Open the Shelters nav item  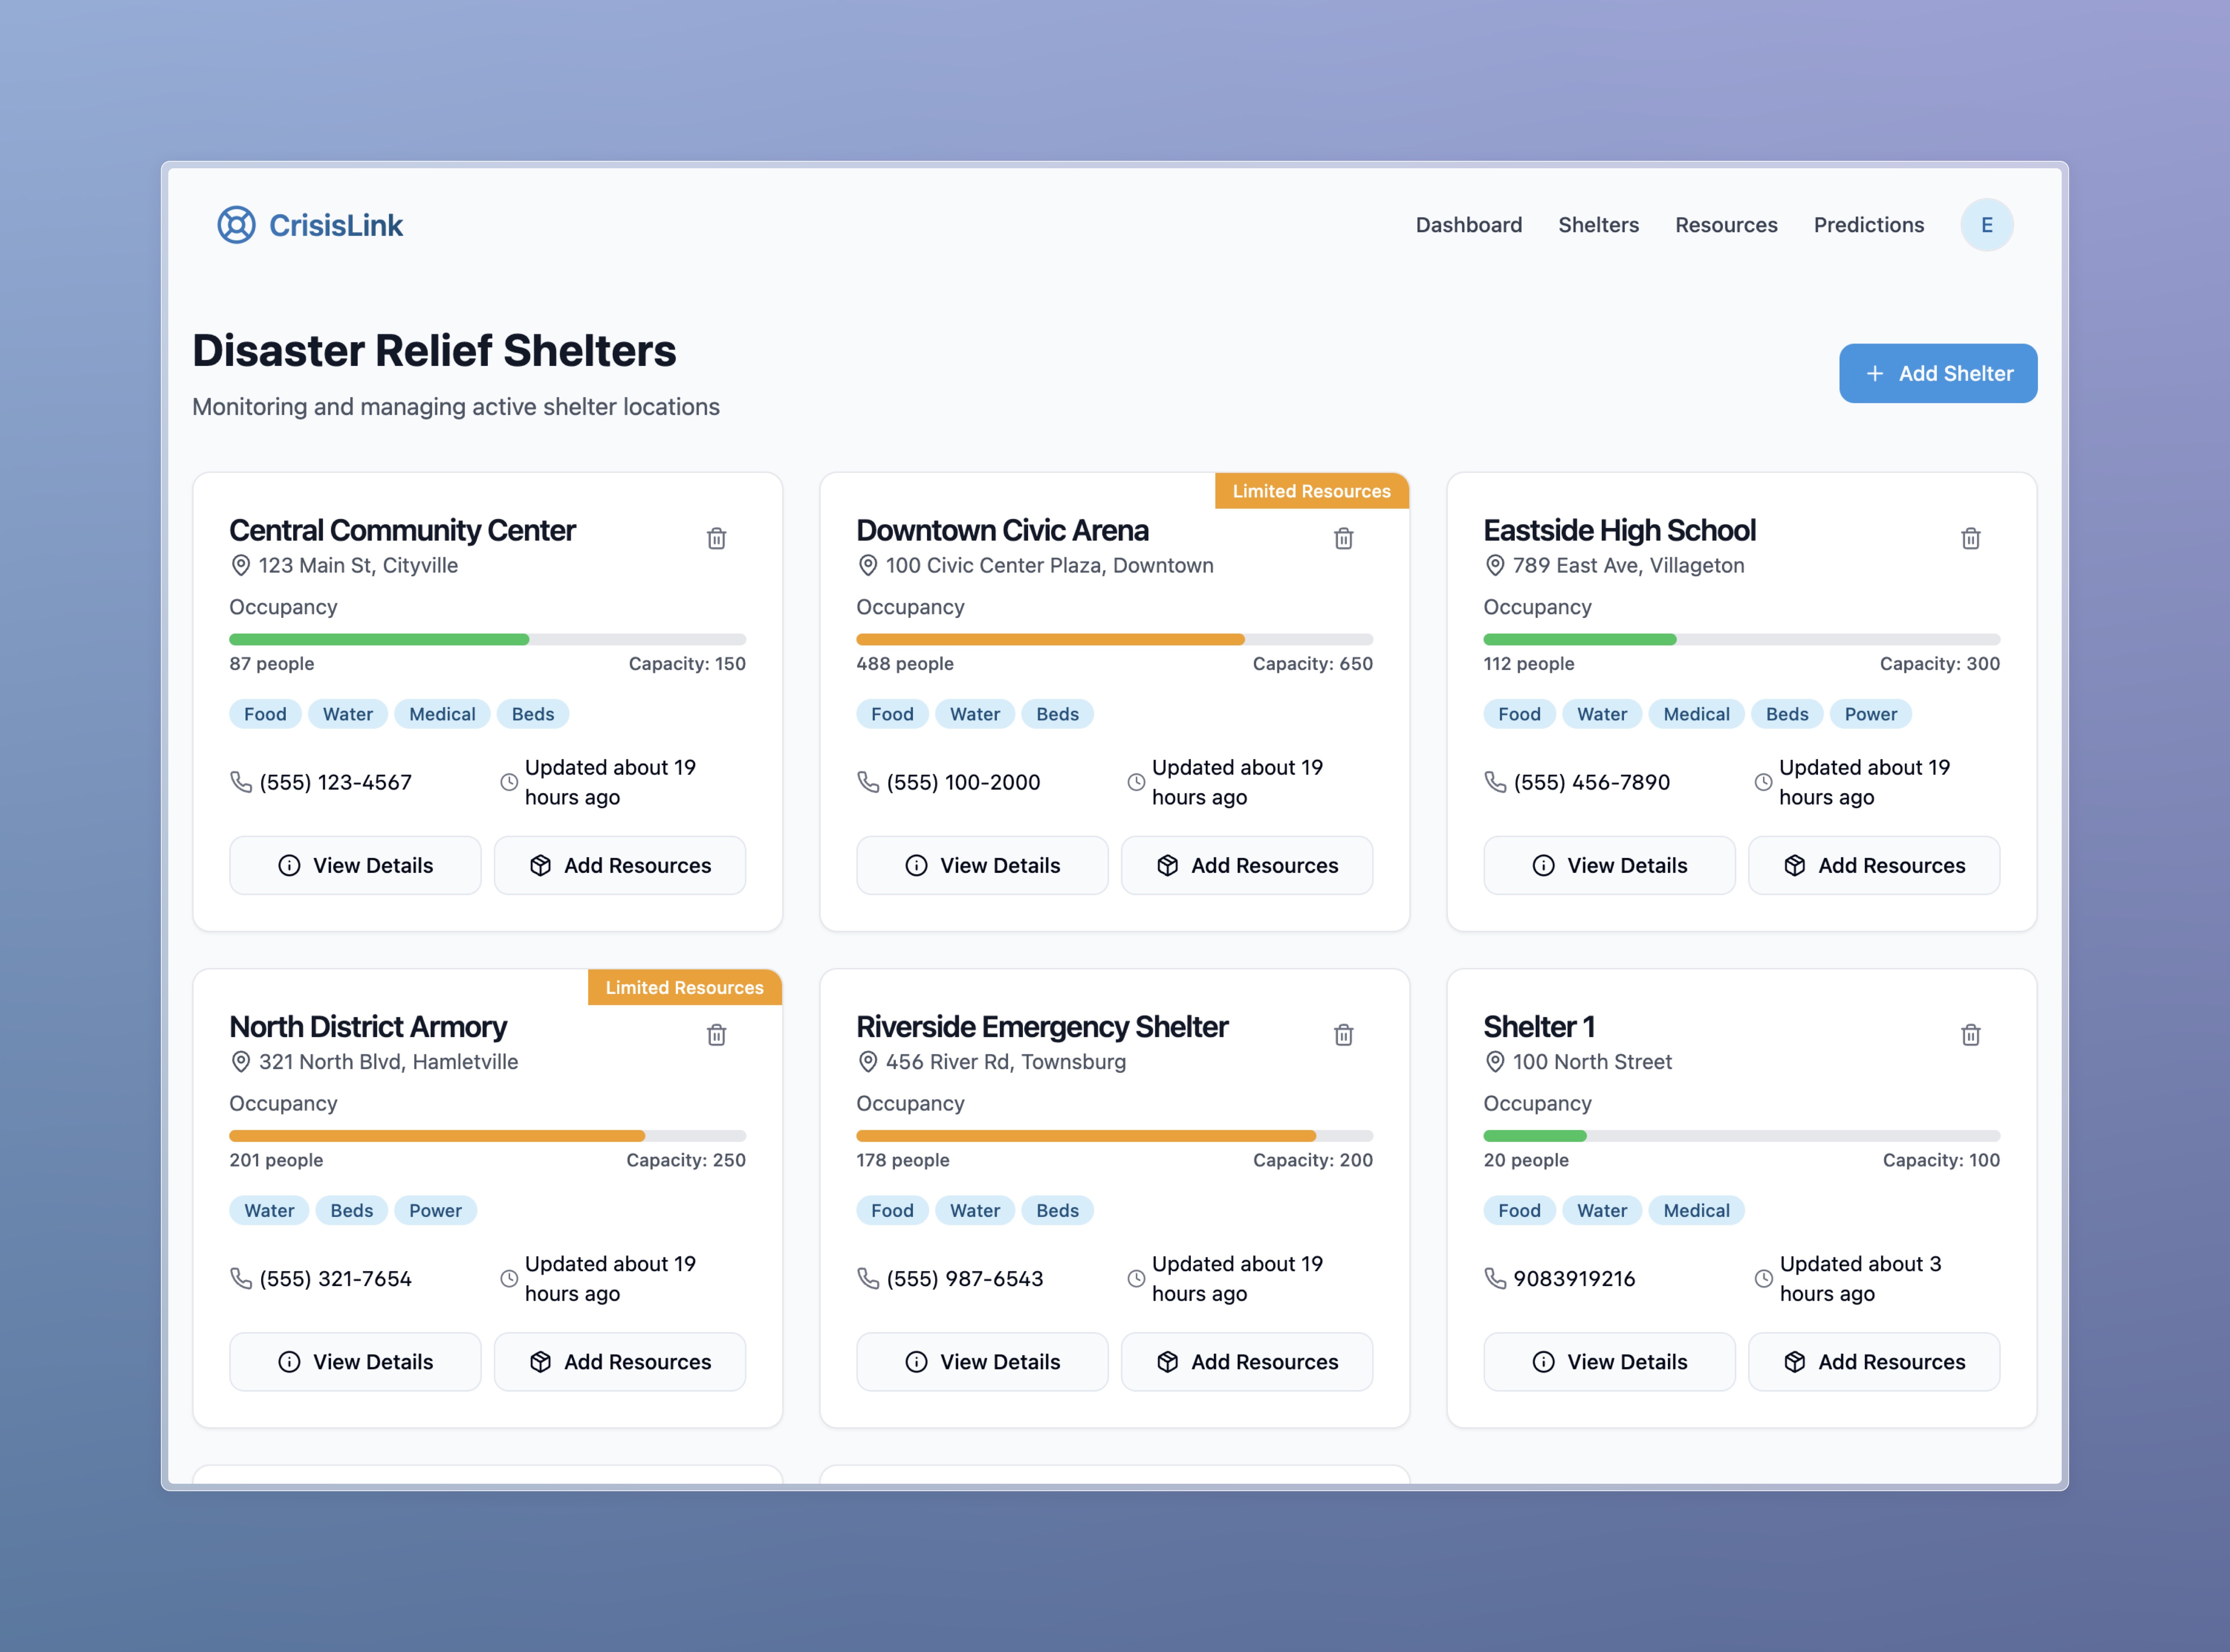(x=1598, y=225)
